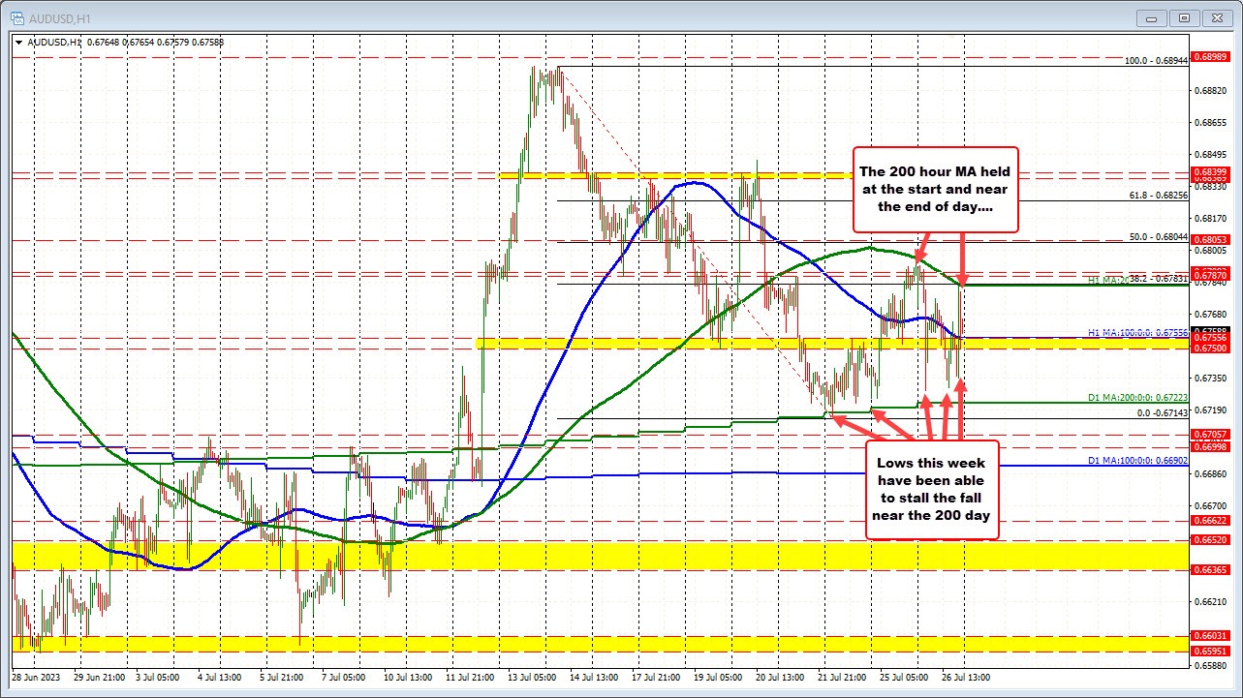This screenshot has height=698, width=1243.
Task: Click the chart window icon in title bar
Action: click(x=16, y=16)
